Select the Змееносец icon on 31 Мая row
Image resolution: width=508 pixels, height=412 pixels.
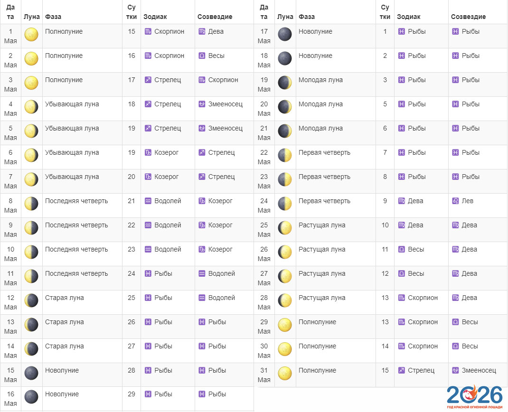(x=455, y=370)
